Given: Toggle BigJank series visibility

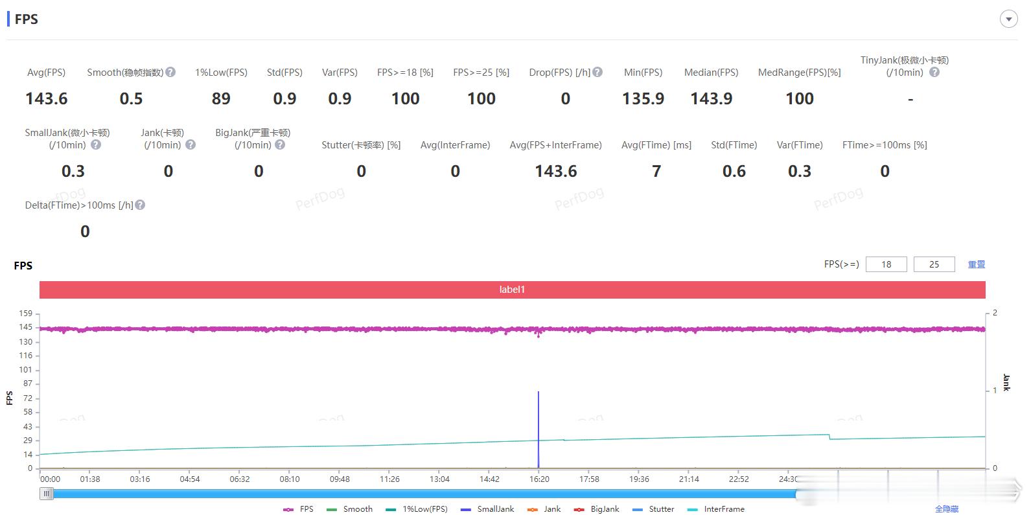Looking at the screenshot, I should [x=596, y=509].
